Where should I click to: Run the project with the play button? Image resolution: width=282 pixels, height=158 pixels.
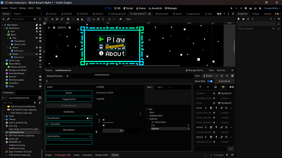coord(231,8)
